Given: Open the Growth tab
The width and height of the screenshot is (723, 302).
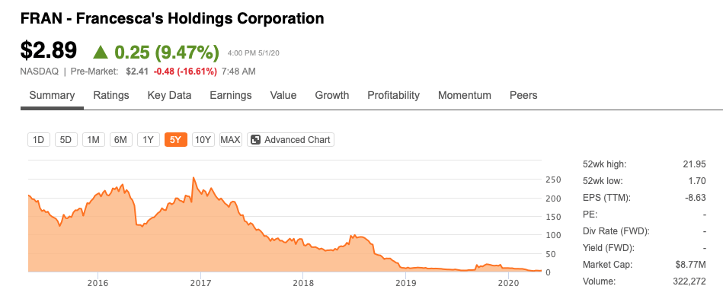Looking at the screenshot, I should click(332, 95).
